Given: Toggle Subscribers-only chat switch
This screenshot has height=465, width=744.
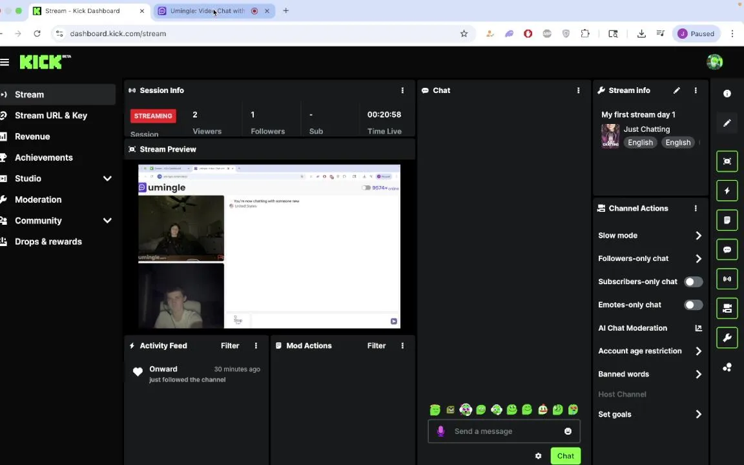Looking at the screenshot, I should tap(693, 282).
